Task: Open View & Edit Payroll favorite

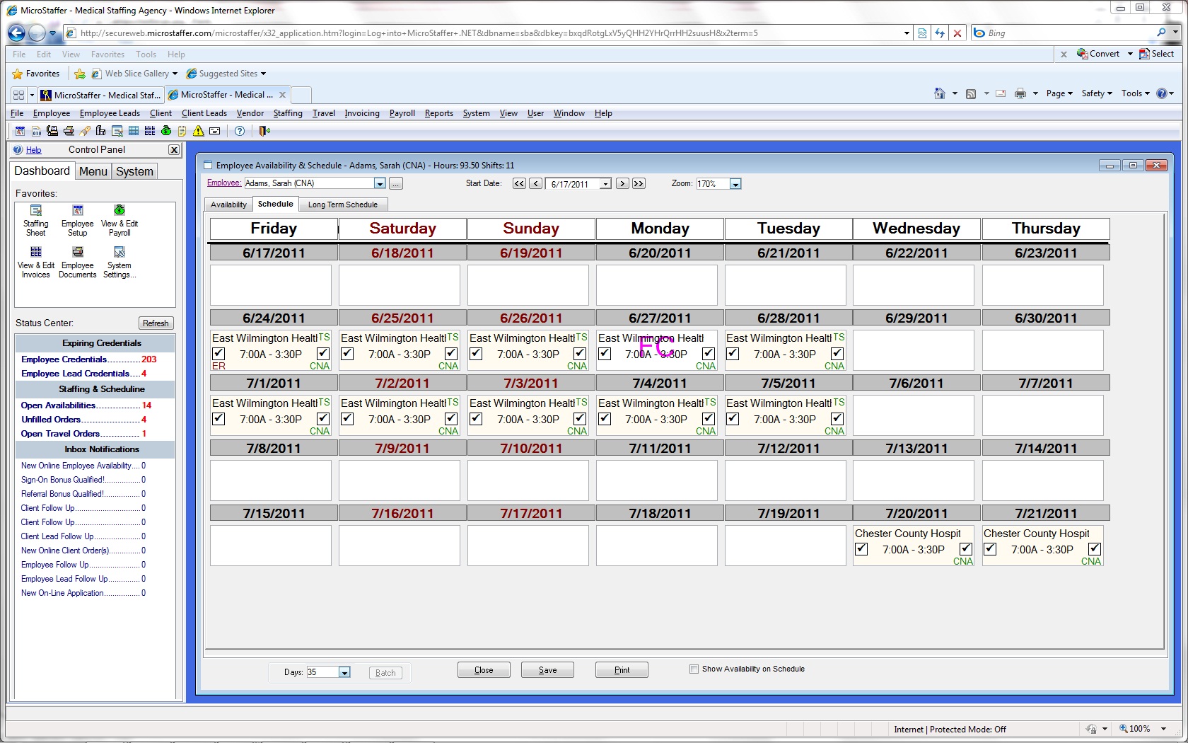Action: click(x=120, y=219)
